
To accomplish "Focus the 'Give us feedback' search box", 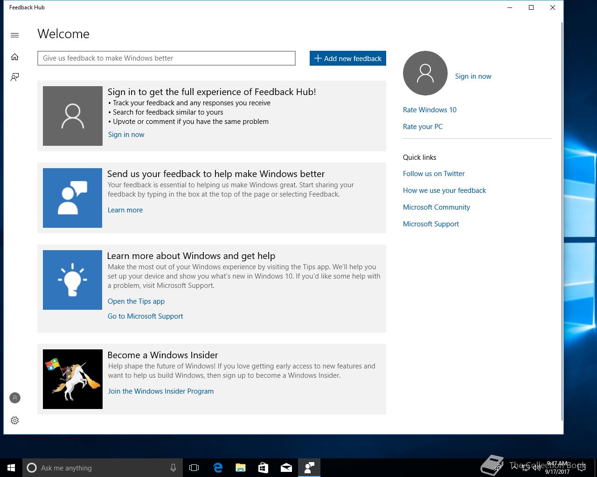I will point(167,58).
